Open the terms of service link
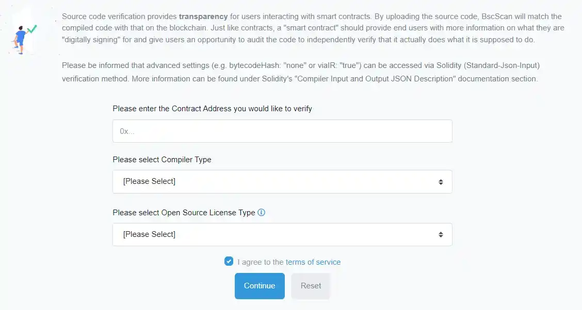Screen dimensions: 582x310 click(313, 262)
